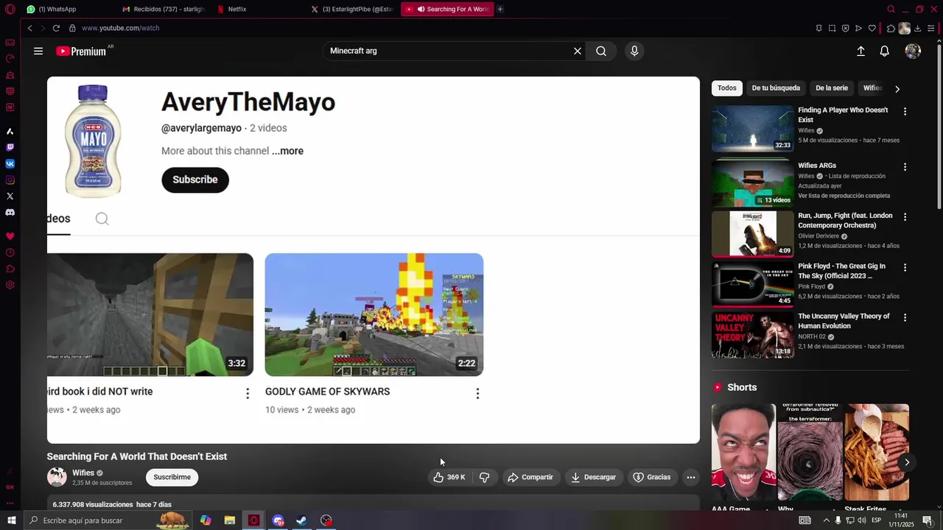Open the ad blocker shield icon

pos(845,28)
